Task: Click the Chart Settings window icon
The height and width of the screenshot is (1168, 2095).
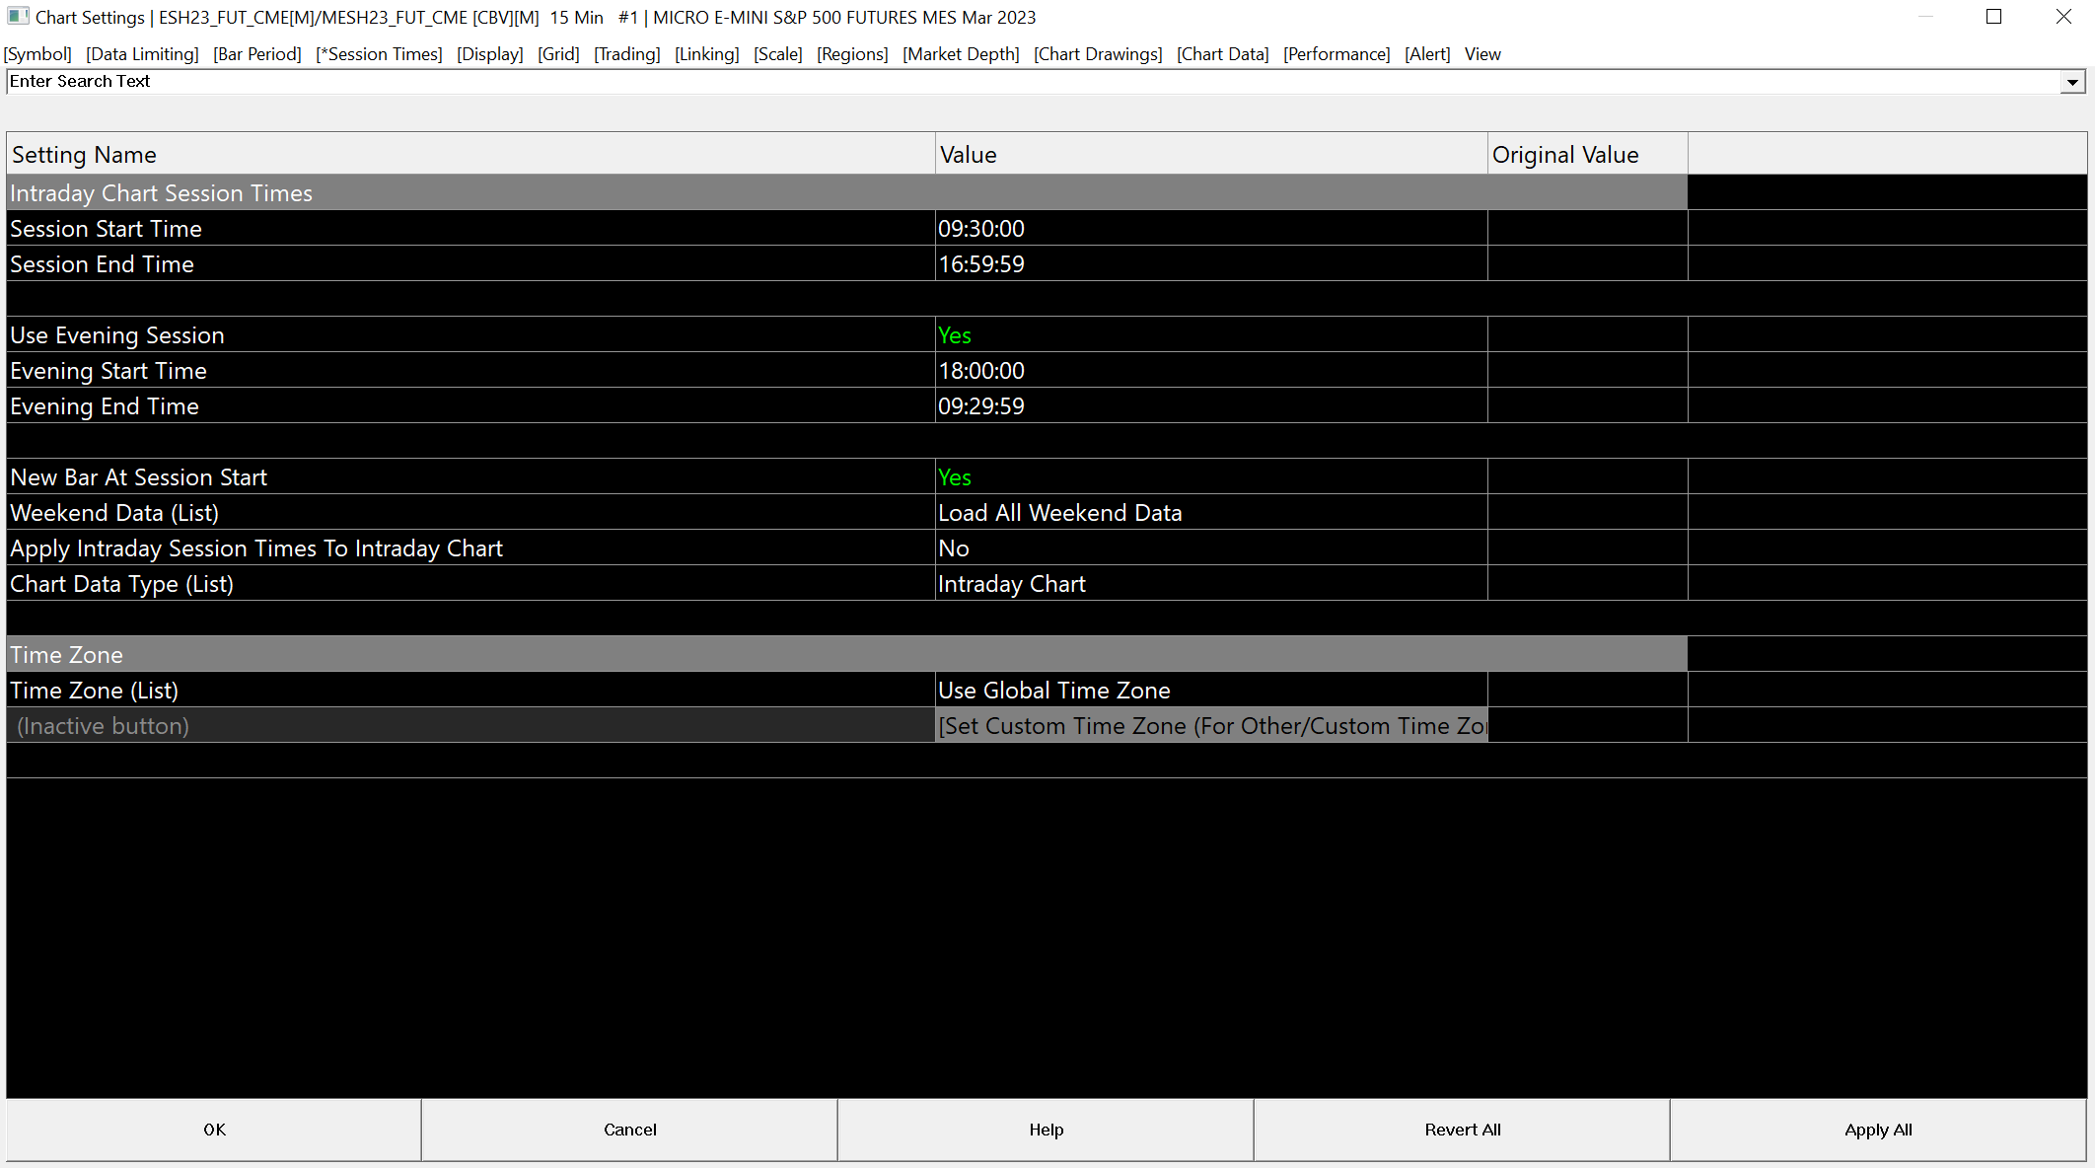Action: (18, 17)
